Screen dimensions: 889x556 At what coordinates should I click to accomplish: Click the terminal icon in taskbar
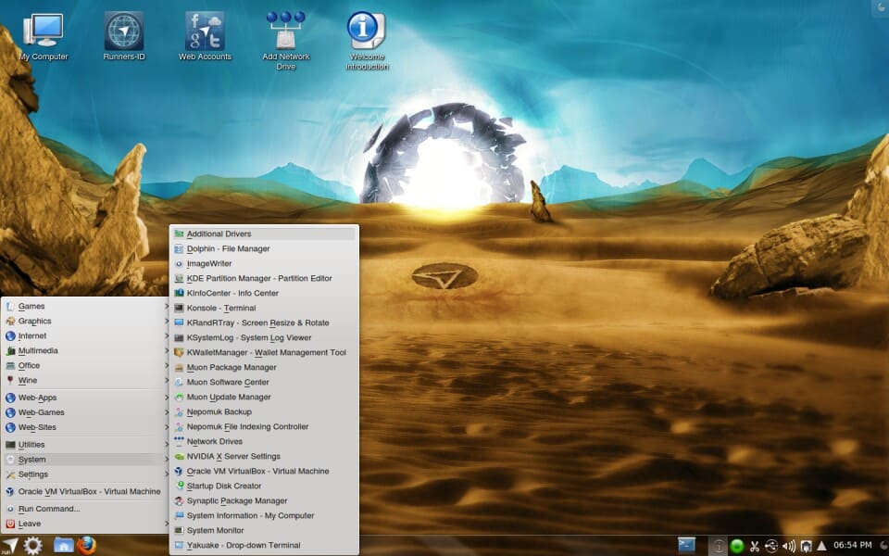click(x=686, y=545)
